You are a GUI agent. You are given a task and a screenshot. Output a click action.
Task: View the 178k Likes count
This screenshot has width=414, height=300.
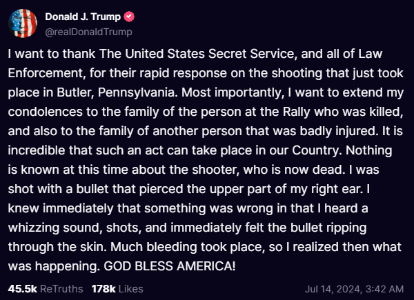(x=103, y=289)
